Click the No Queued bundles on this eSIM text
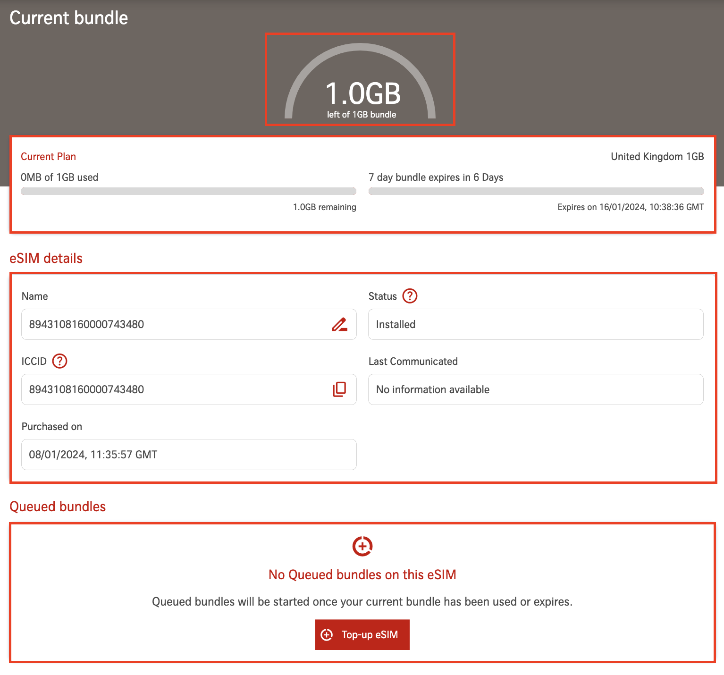The image size is (724, 675). point(362,574)
